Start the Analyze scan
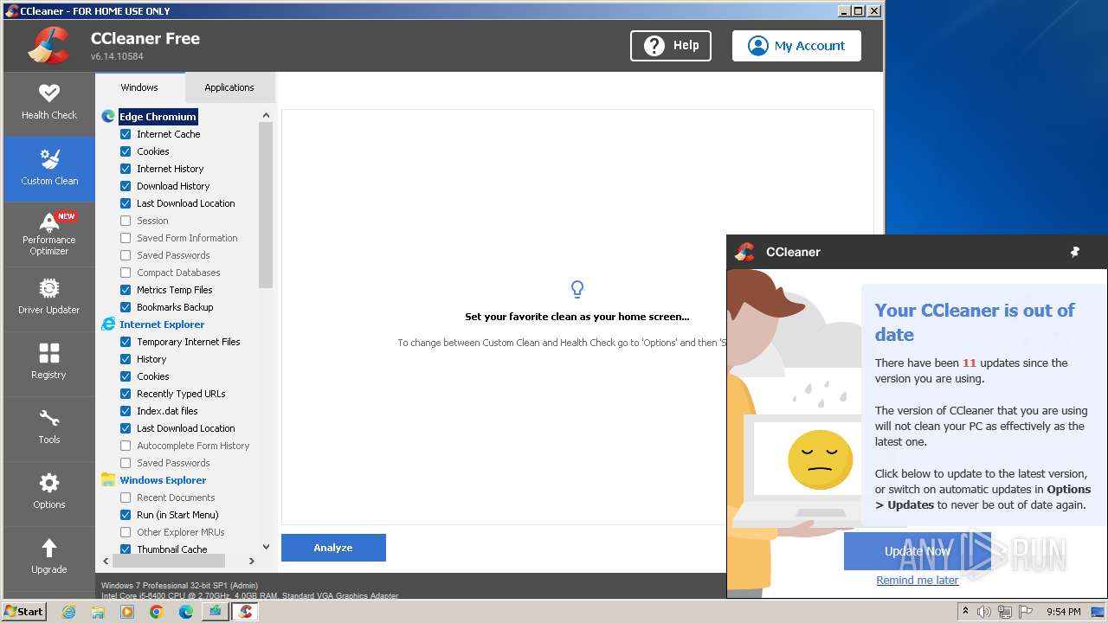This screenshot has height=623, width=1108. point(333,548)
